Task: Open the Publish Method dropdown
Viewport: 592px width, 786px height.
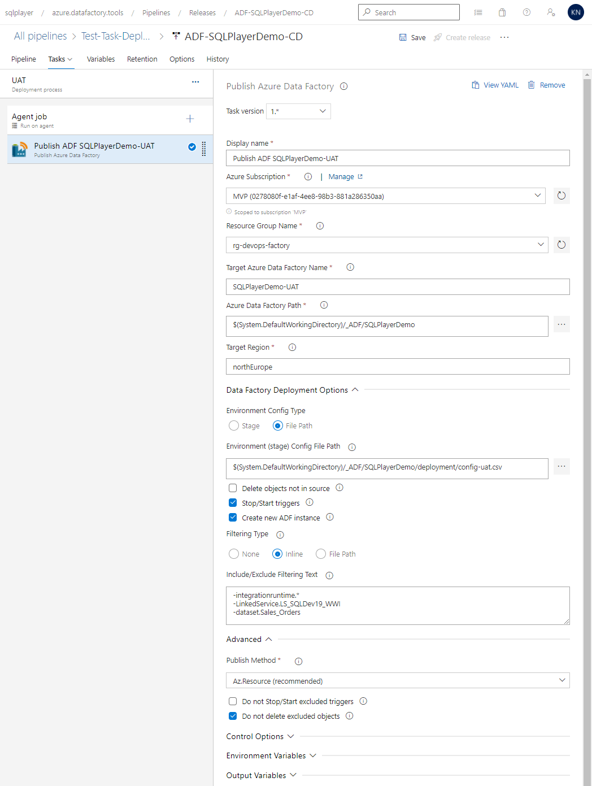Action: pos(397,680)
